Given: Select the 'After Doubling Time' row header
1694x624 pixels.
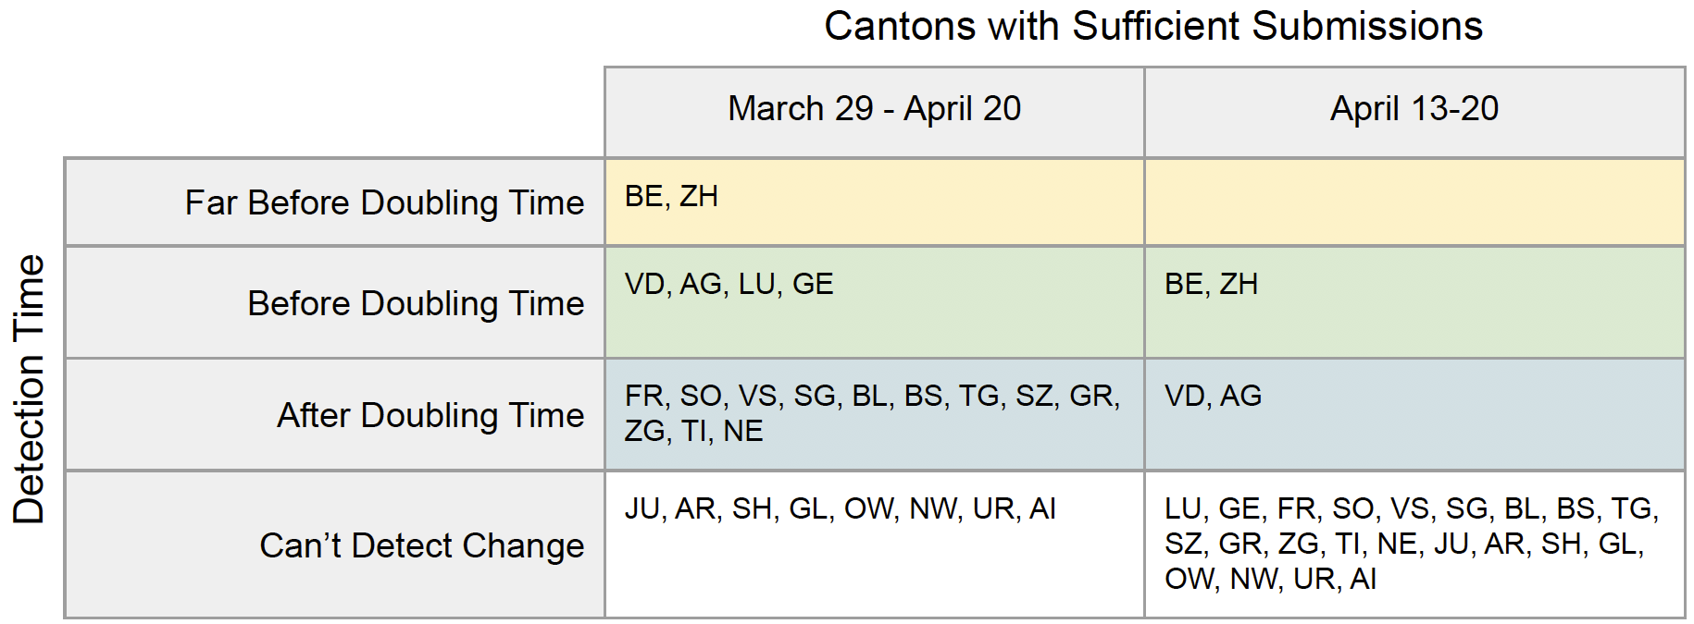Looking at the screenshot, I should (430, 415).
